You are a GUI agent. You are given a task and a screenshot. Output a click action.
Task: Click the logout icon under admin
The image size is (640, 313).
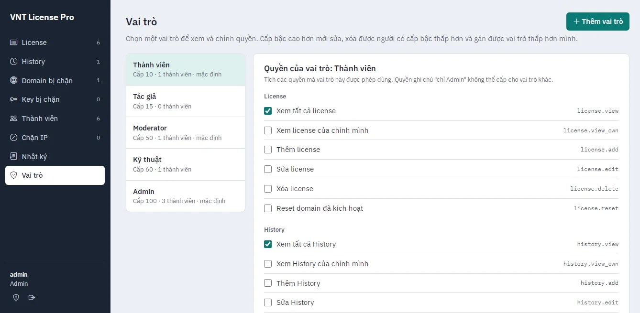[32, 297]
